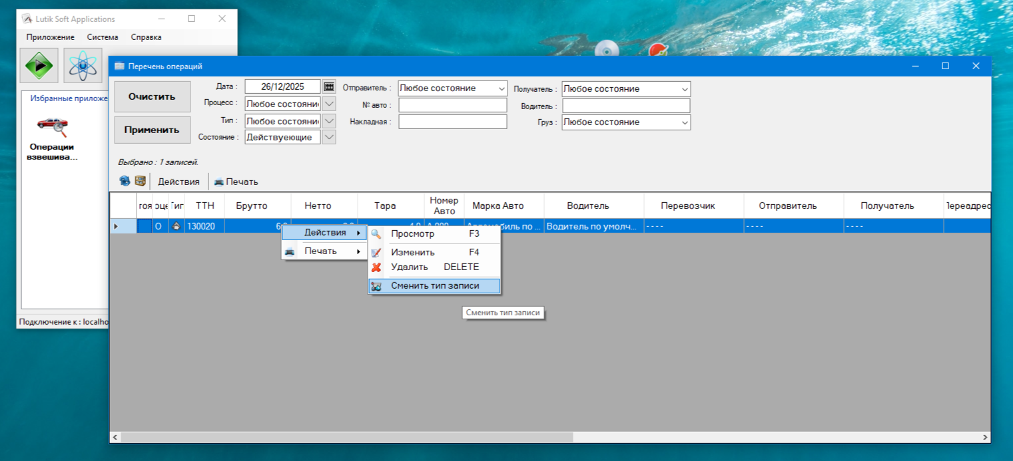This screenshot has height=461, width=1013.
Task: Open the calendar picker beside the date
Action: tap(329, 86)
